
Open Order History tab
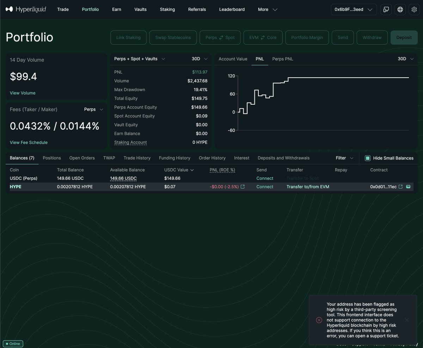(212, 158)
